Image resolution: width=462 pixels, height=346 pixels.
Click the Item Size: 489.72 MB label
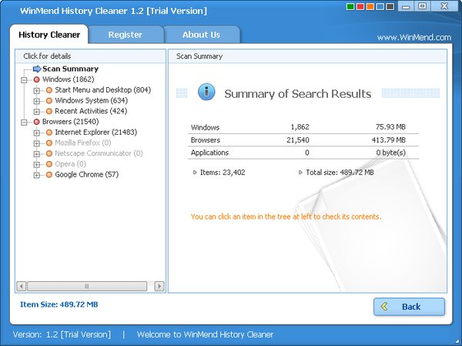(x=59, y=304)
